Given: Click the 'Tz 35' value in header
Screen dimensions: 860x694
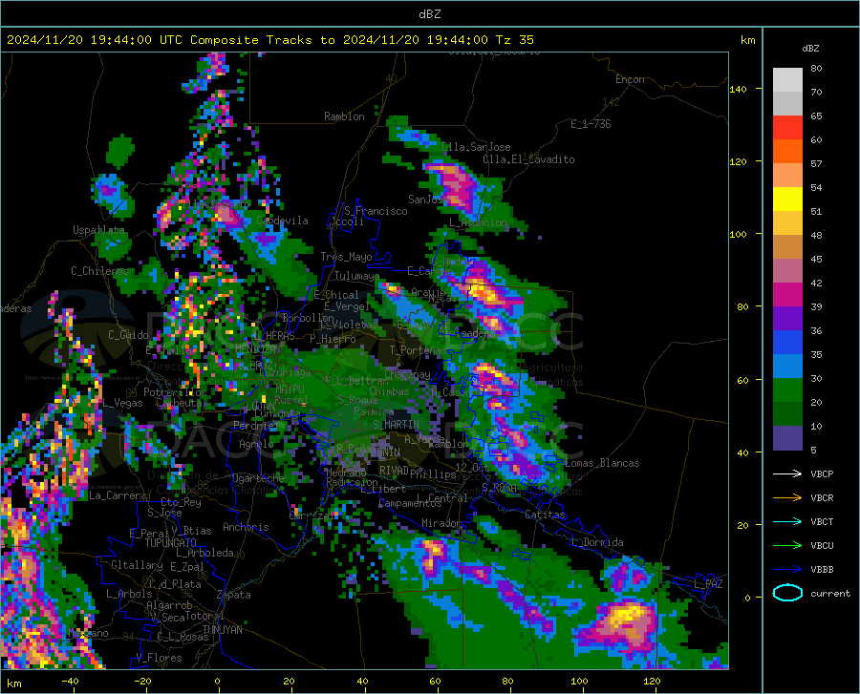Looking at the screenshot, I should coord(514,40).
